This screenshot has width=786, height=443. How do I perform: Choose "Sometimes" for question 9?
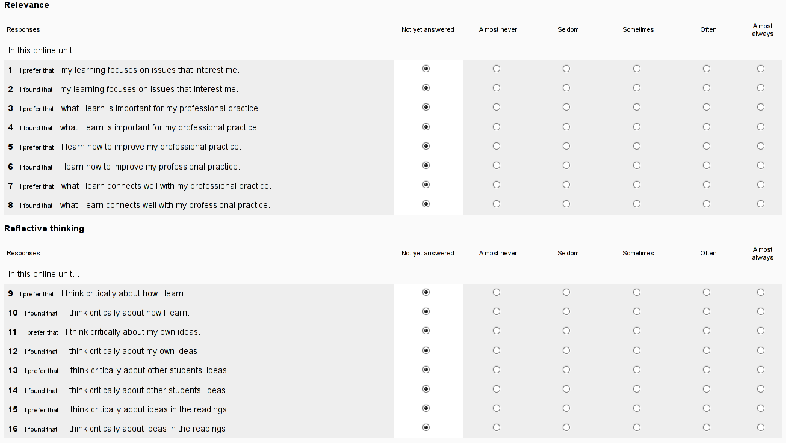click(637, 292)
